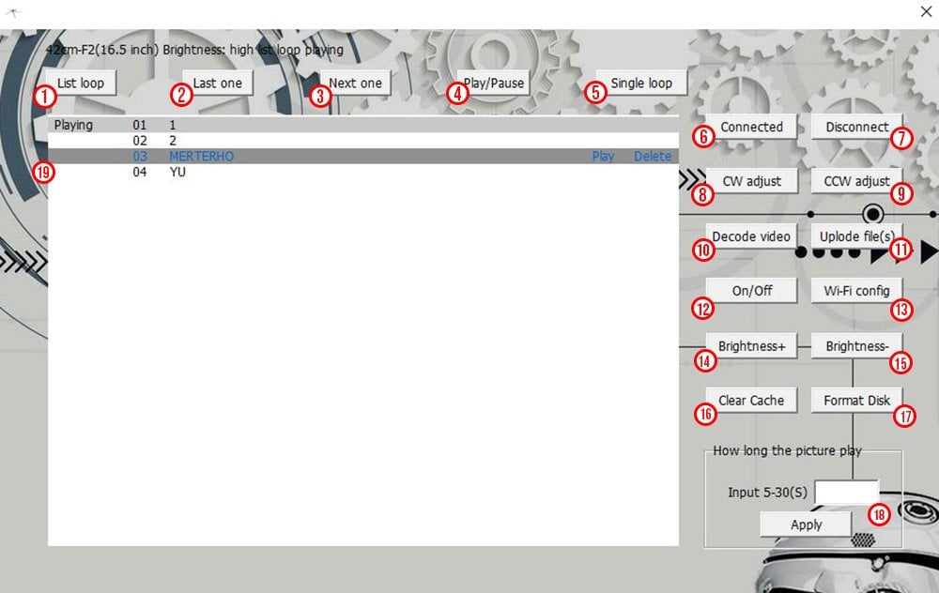Viewport: 939px width, 593px height.
Task: Open Wi-Fi config settings
Action: (x=856, y=290)
